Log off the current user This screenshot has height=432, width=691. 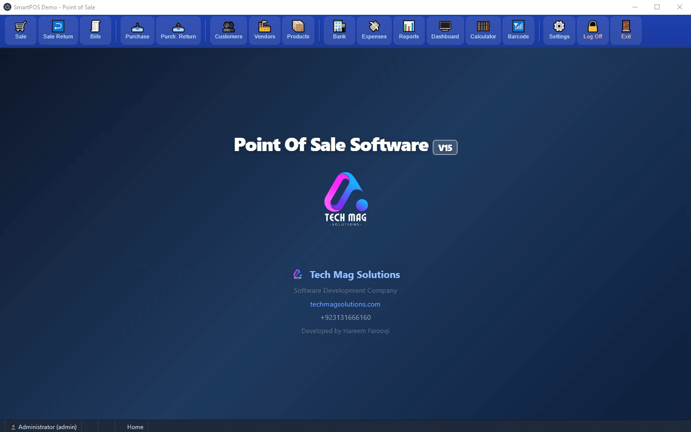pyautogui.click(x=593, y=30)
